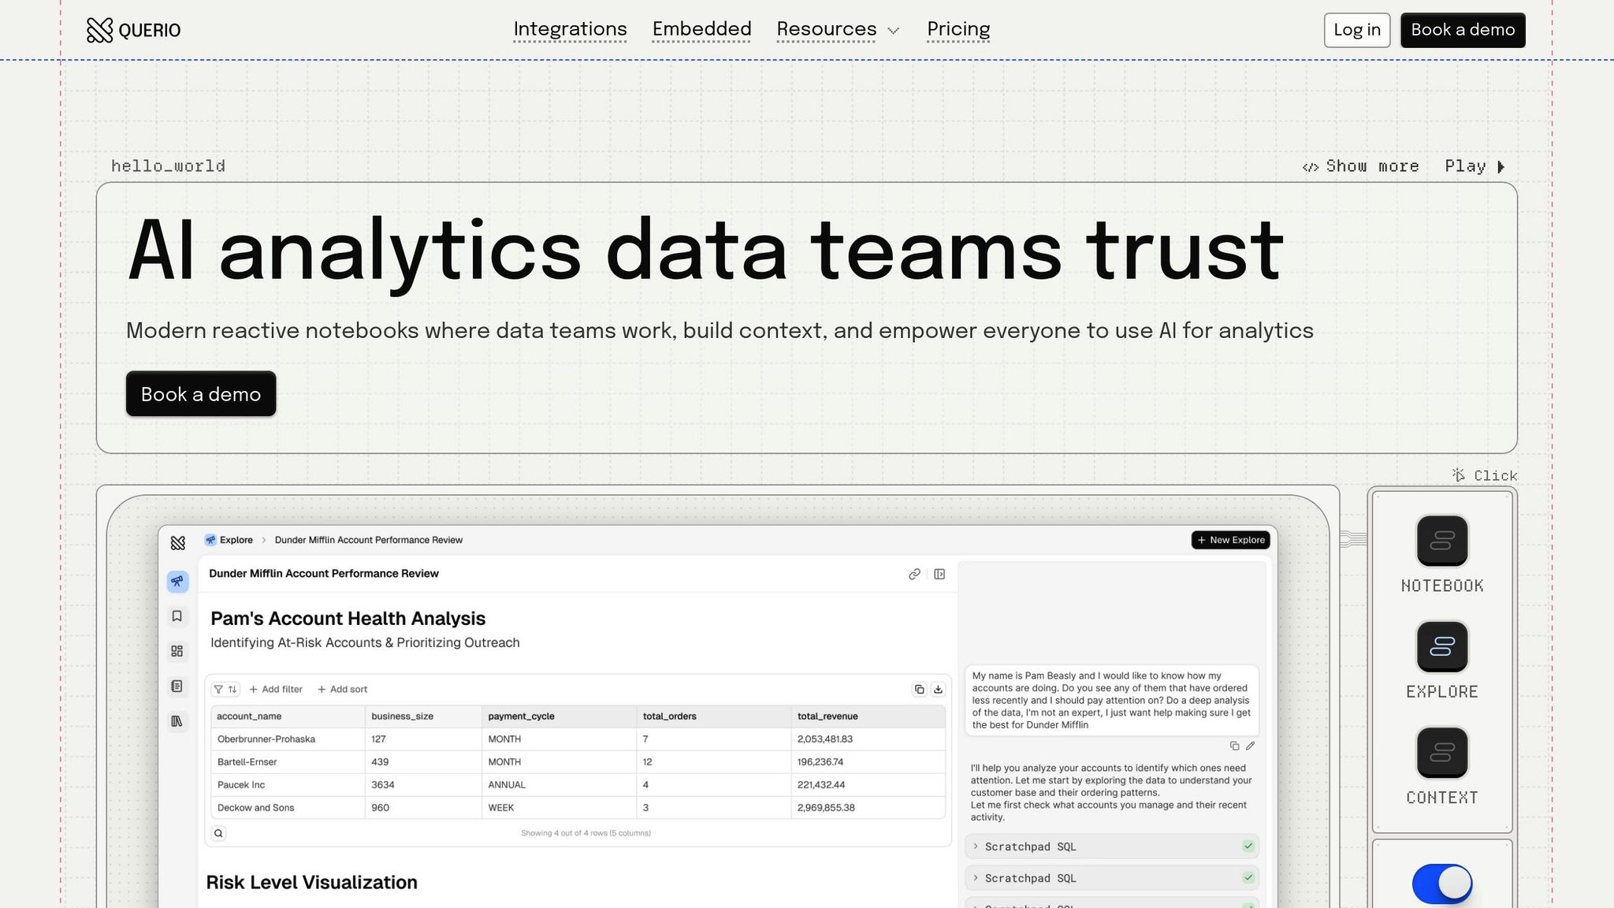Download table data with the download icon
Screen dimensions: 1614x908
(938, 690)
